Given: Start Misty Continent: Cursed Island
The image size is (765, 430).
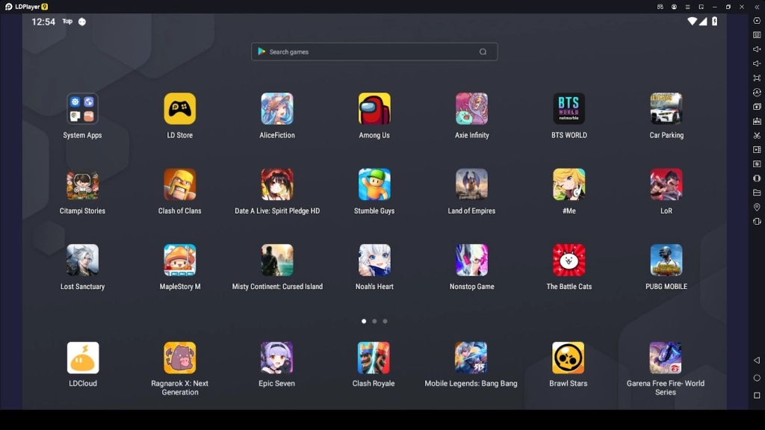Looking at the screenshot, I should 277,260.
